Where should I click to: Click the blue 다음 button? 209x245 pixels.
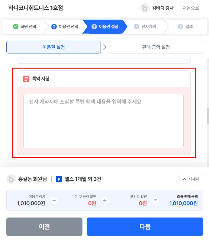tap(145, 227)
